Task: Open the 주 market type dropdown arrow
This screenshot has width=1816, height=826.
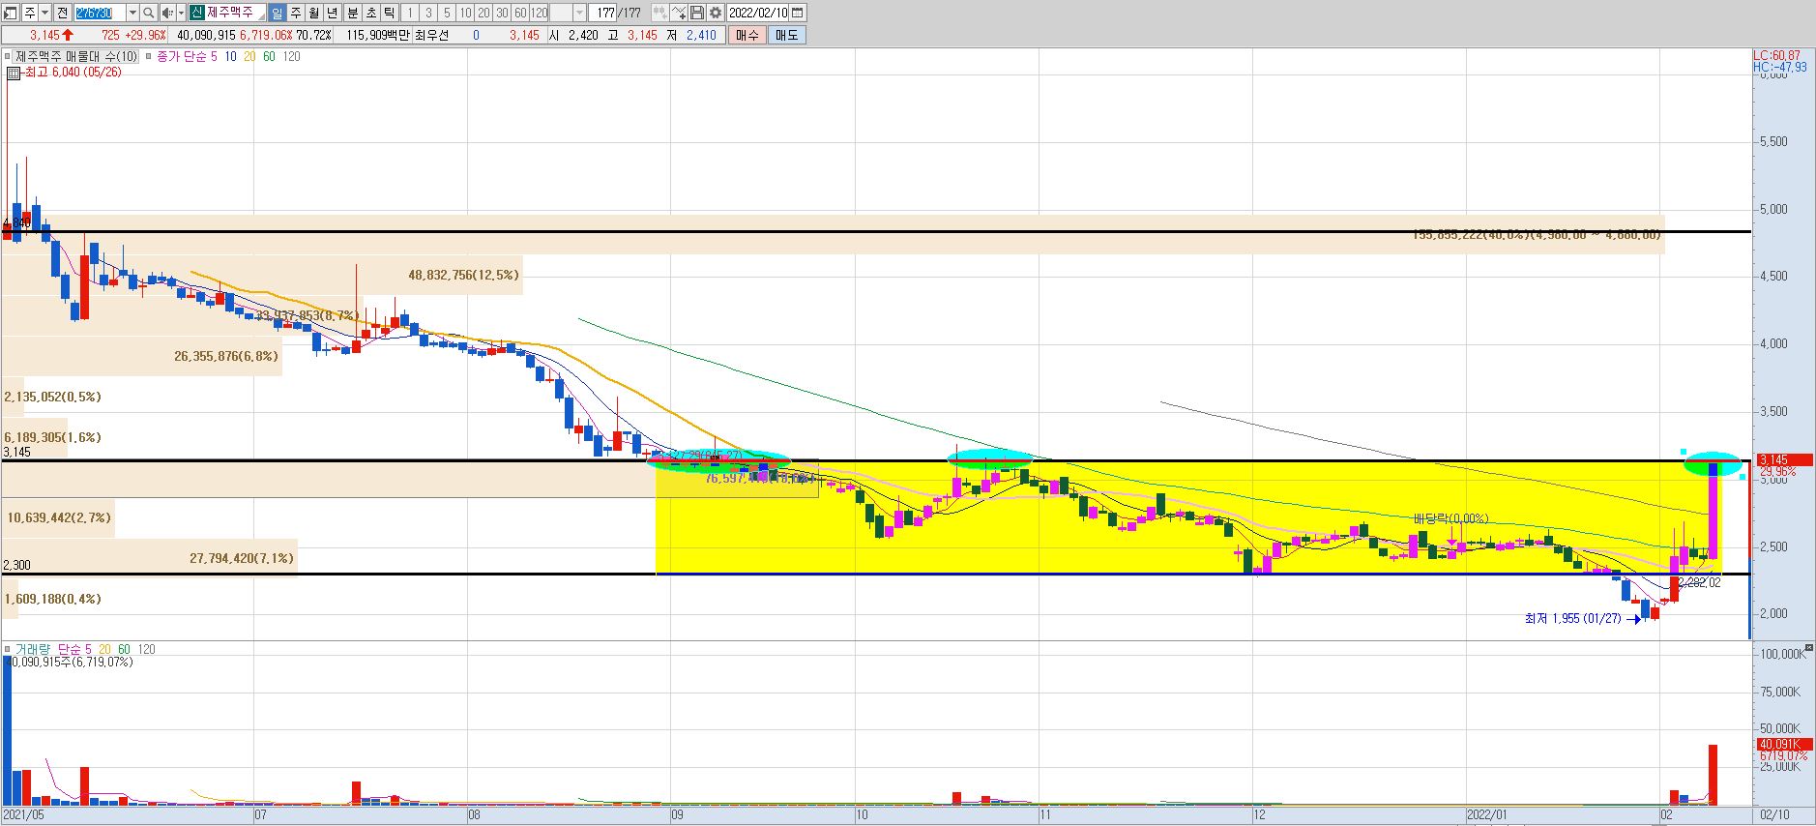Action: (45, 13)
